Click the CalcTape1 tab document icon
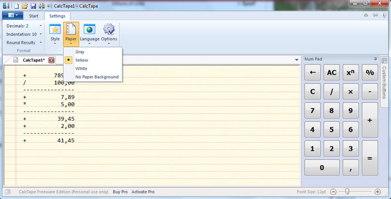This screenshot has width=391, height=199. [x=16, y=60]
